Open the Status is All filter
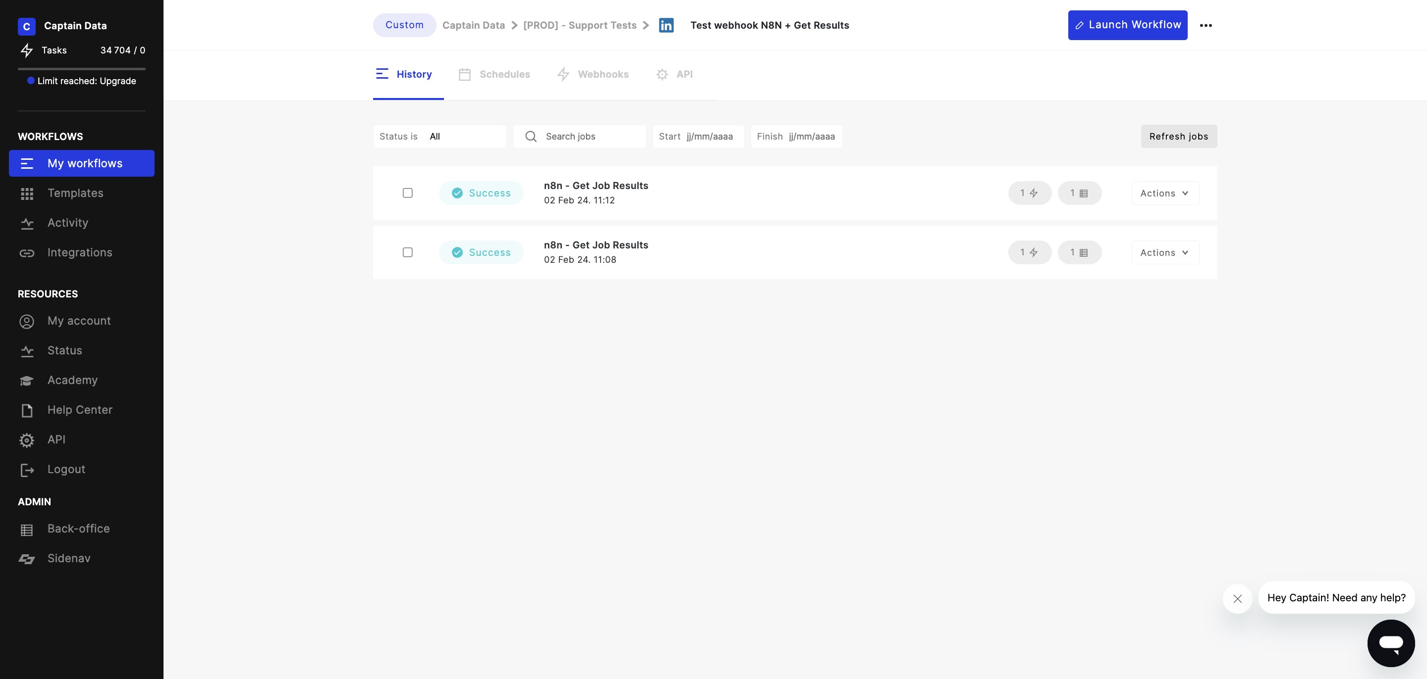Viewport: 1427px width, 679px height. (439, 137)
